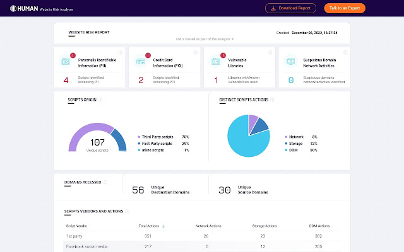404x252 pixels.
Task: Click Facebook total actions value 217
Action: point(148,246)
